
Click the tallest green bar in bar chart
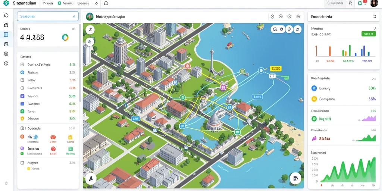[x=350, y=50]
